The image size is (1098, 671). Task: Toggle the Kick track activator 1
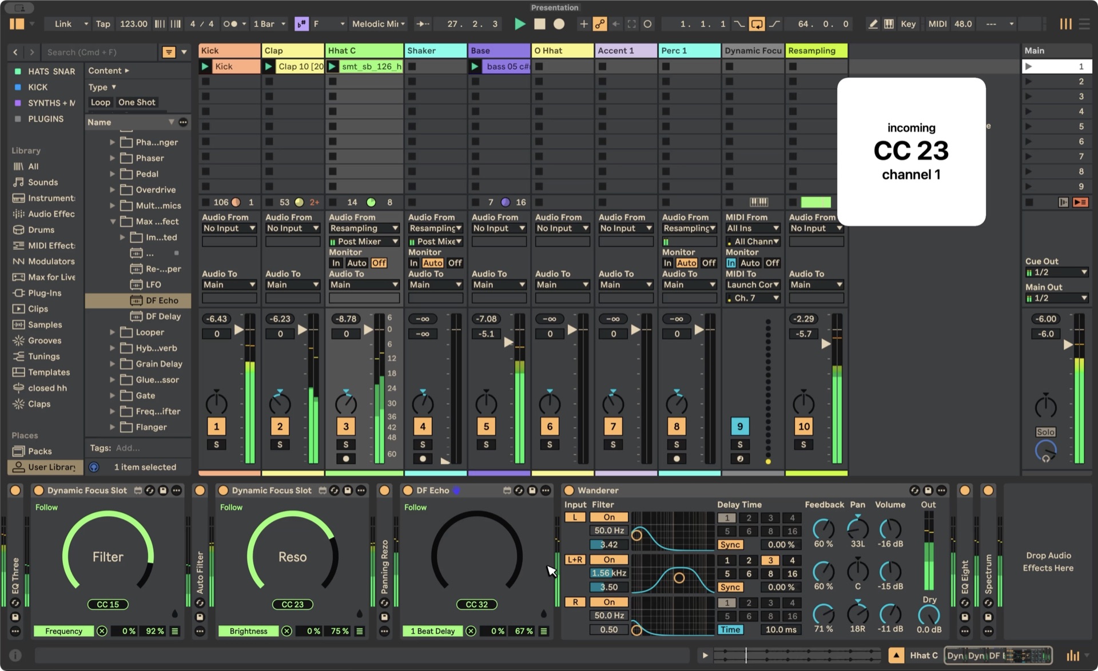click(x=216, y=426)
